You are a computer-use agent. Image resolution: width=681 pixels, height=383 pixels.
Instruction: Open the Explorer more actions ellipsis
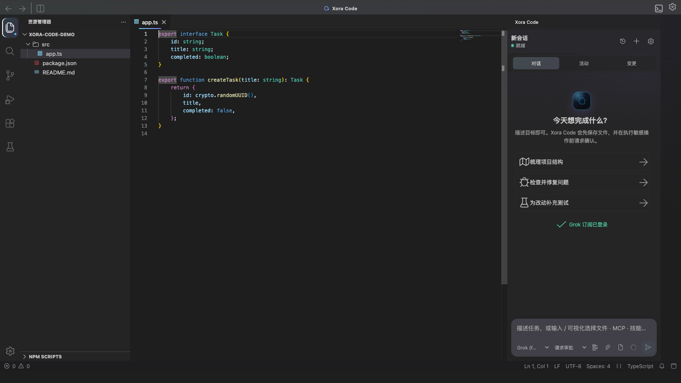click(x=123, y=22)
